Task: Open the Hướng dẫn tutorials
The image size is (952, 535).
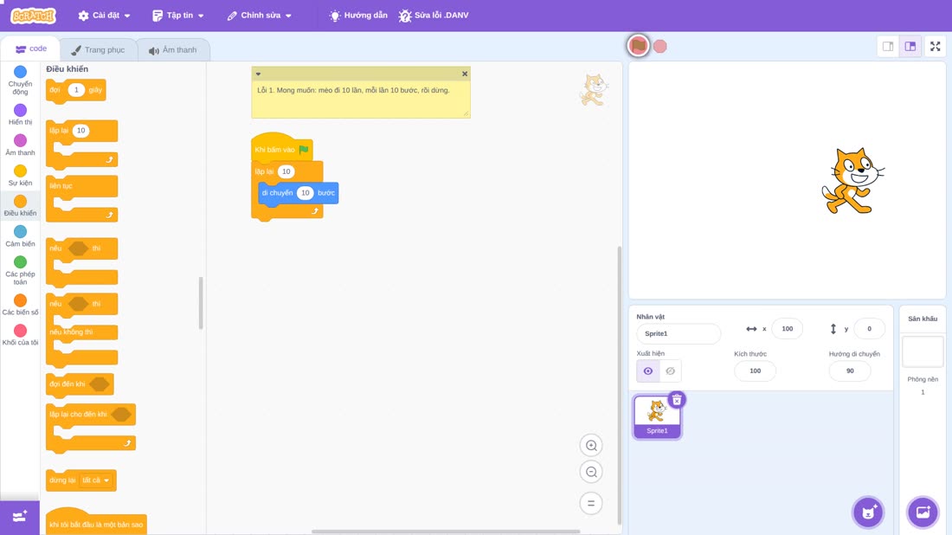Action: point(358,16)
